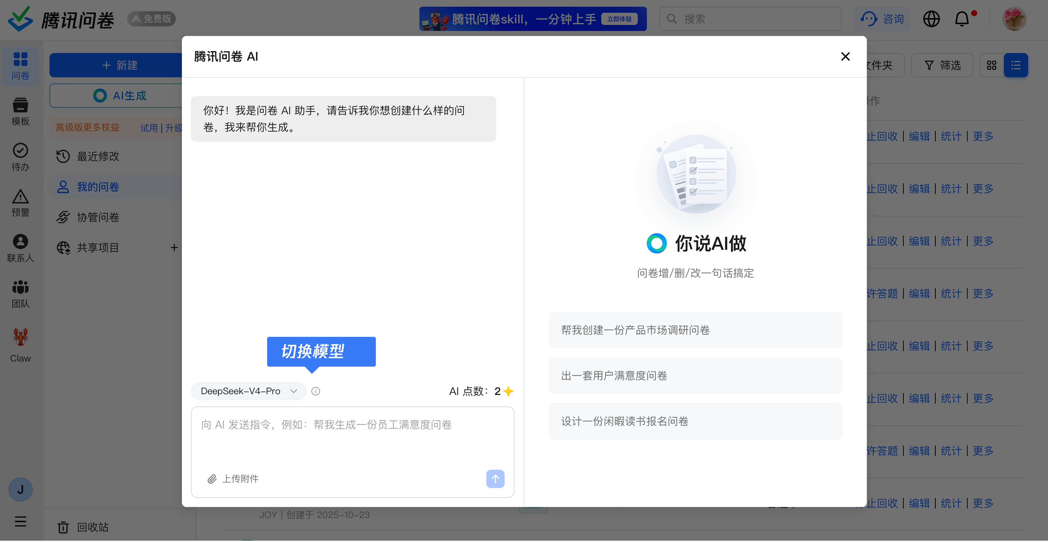Toggle the sidebar hamburger menu icon

pos(20,522)
